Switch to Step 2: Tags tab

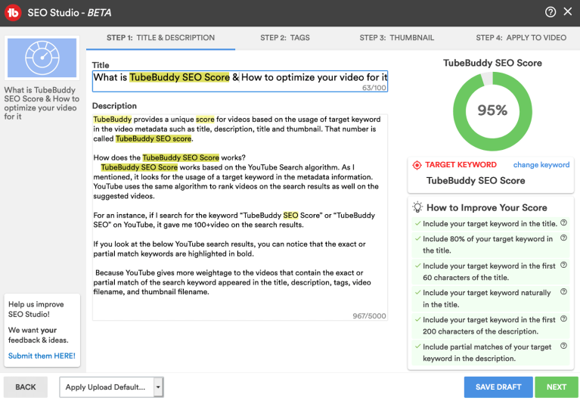pos(285,38)
